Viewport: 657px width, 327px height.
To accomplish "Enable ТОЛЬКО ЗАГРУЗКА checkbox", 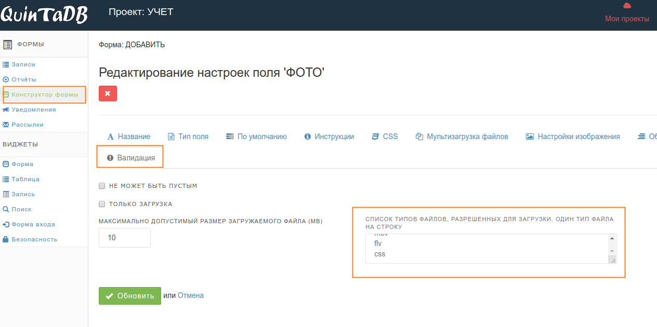I will [x=102, y=203].
